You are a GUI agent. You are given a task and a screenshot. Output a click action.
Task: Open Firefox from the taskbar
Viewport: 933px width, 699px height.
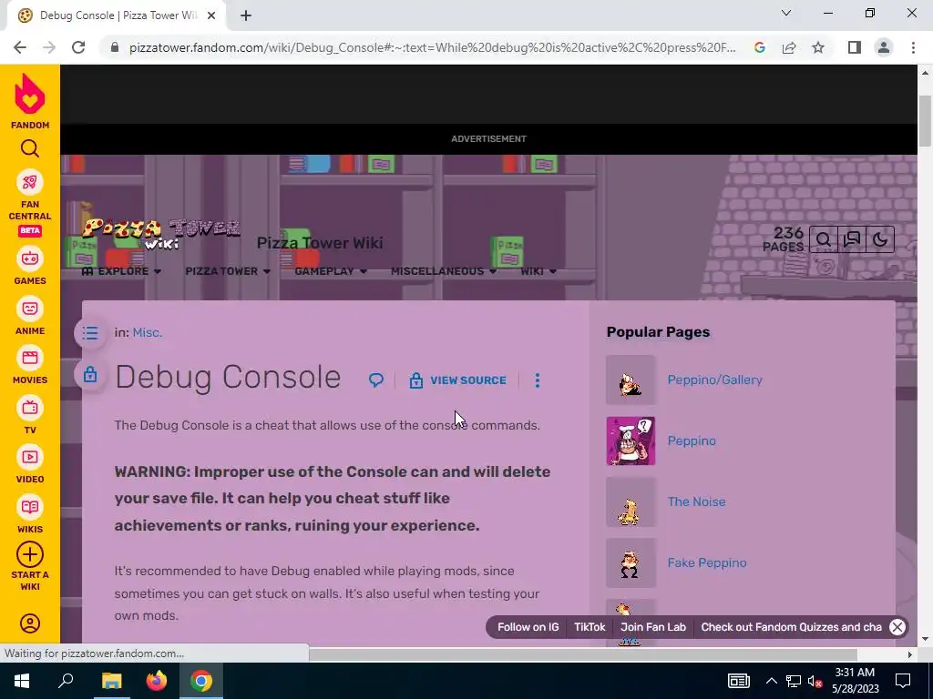[157, 681]
